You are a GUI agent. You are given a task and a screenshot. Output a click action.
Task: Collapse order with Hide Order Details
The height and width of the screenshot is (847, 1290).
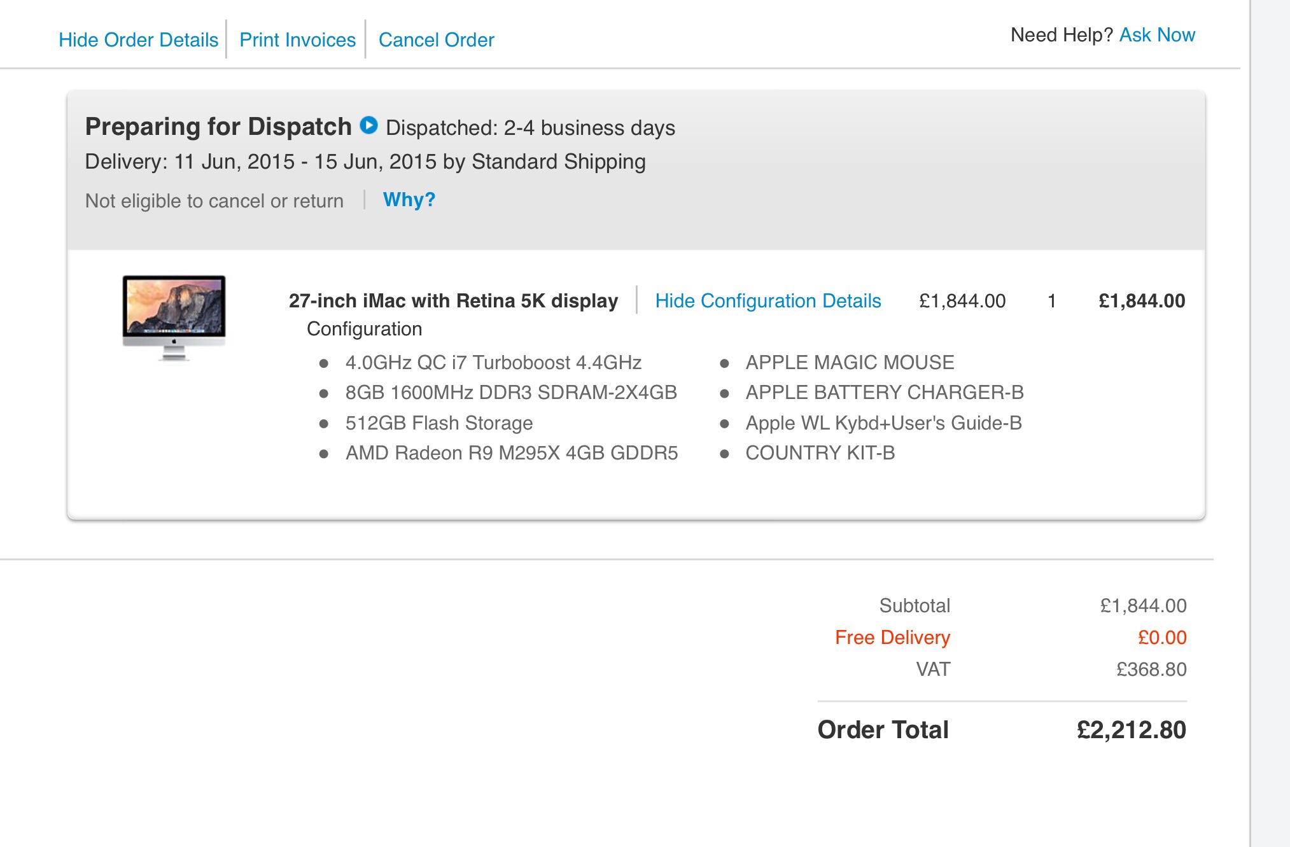pos(138,40)
